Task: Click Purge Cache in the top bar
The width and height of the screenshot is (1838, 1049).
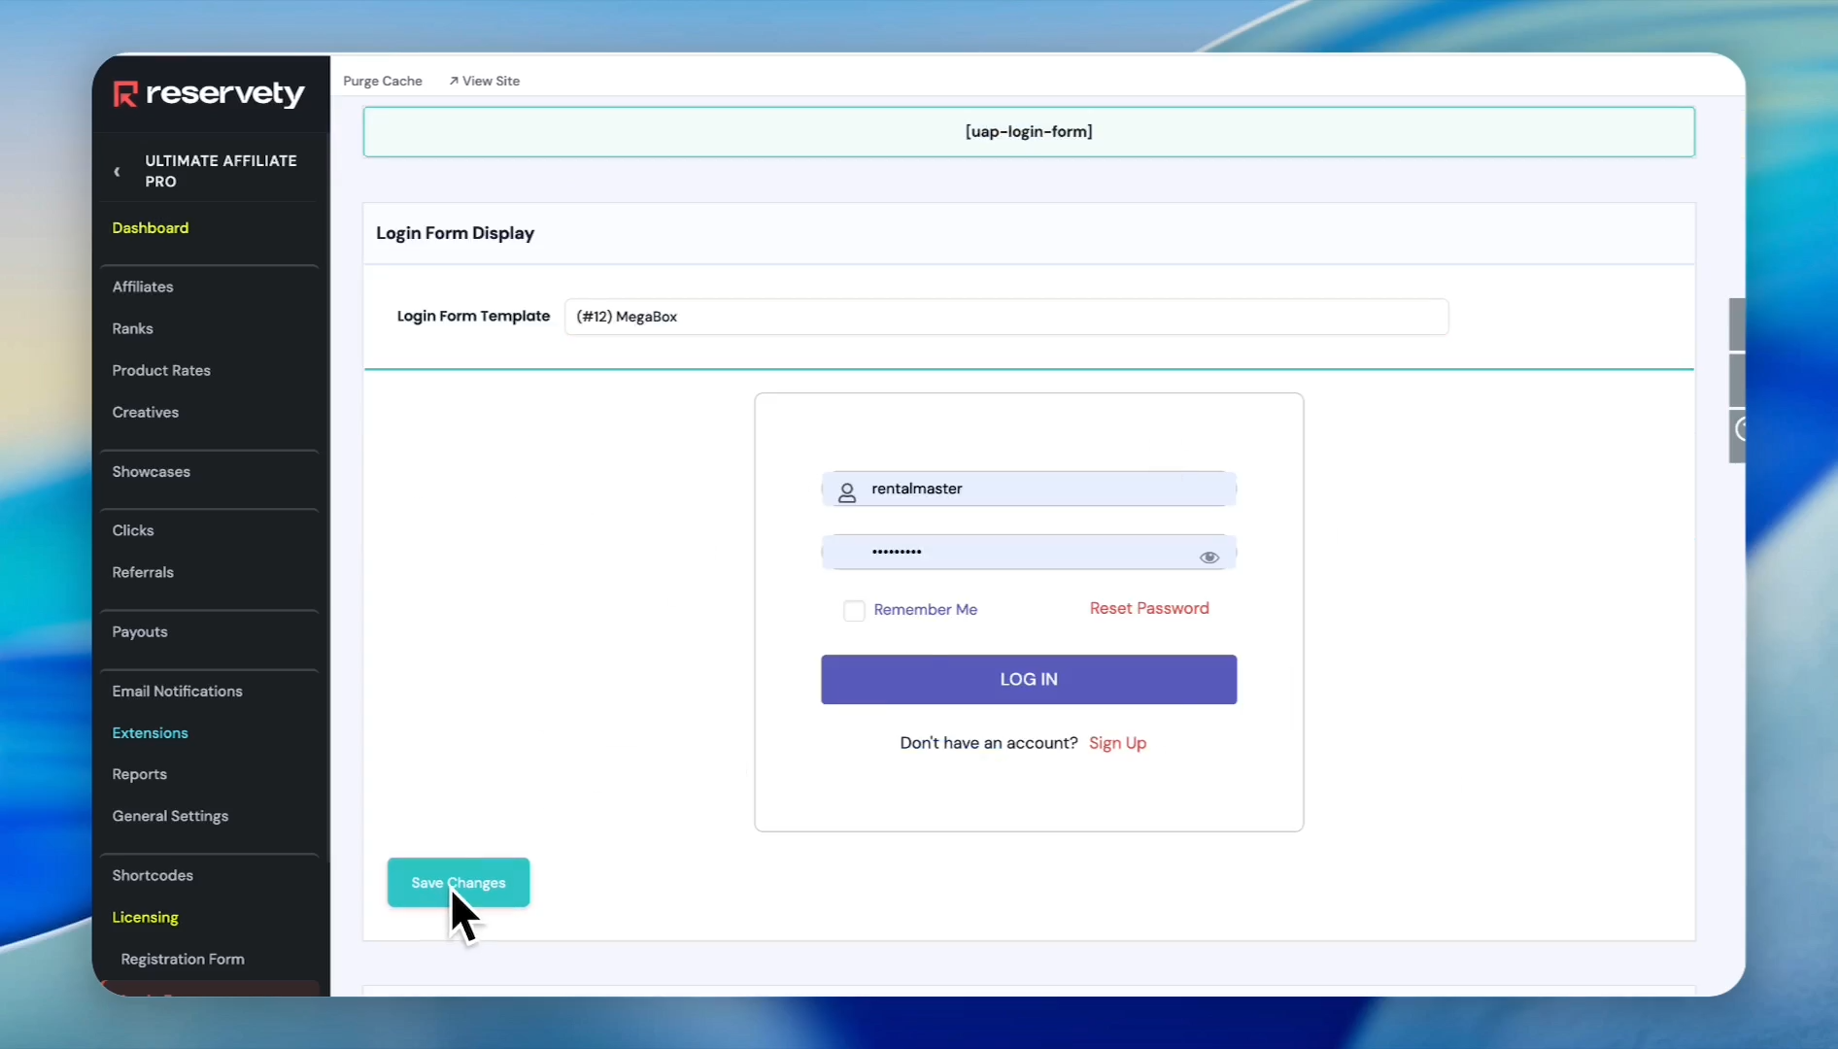Action: [x=383, y=82]
